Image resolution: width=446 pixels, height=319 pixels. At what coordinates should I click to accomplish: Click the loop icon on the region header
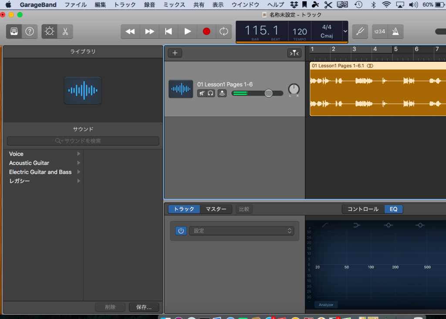370,66
